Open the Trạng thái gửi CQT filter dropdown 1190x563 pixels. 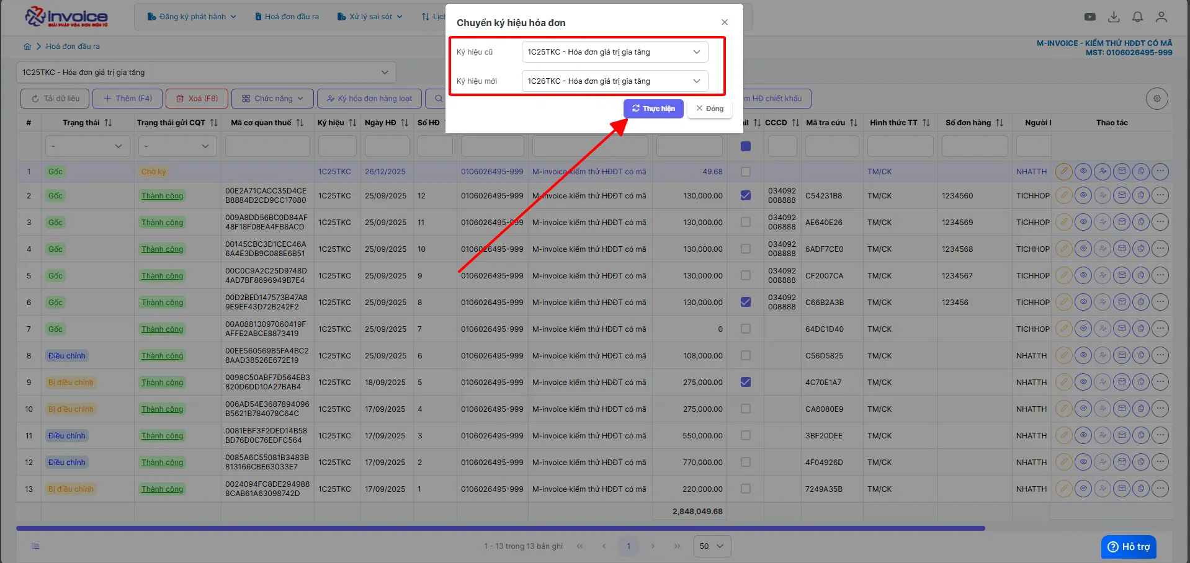(177, 146)
